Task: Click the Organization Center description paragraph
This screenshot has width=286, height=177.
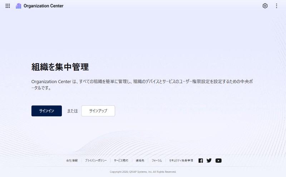Action: point(143,85)
